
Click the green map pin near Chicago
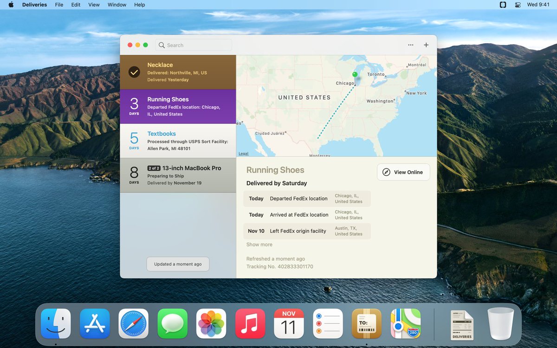[x=355, y=75]
